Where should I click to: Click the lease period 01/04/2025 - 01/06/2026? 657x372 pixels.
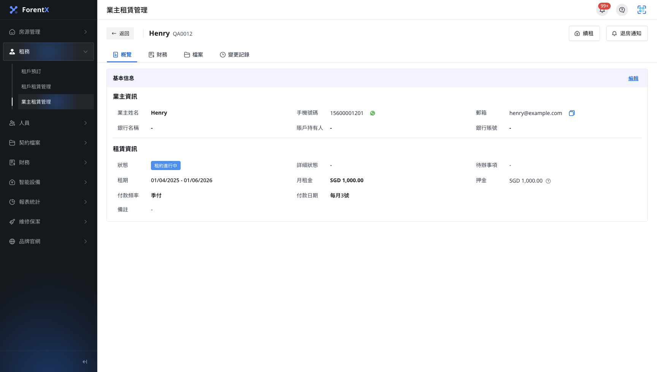click(x=182, y=180)
